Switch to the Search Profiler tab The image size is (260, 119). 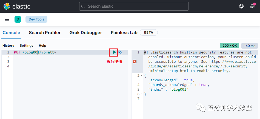45,32
